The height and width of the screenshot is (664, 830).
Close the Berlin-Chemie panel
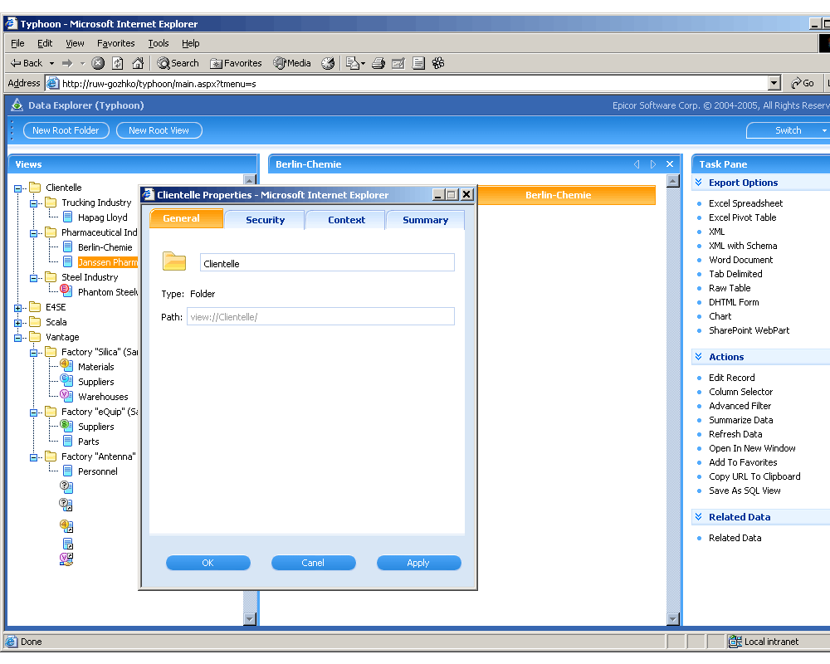pos(670,164)
